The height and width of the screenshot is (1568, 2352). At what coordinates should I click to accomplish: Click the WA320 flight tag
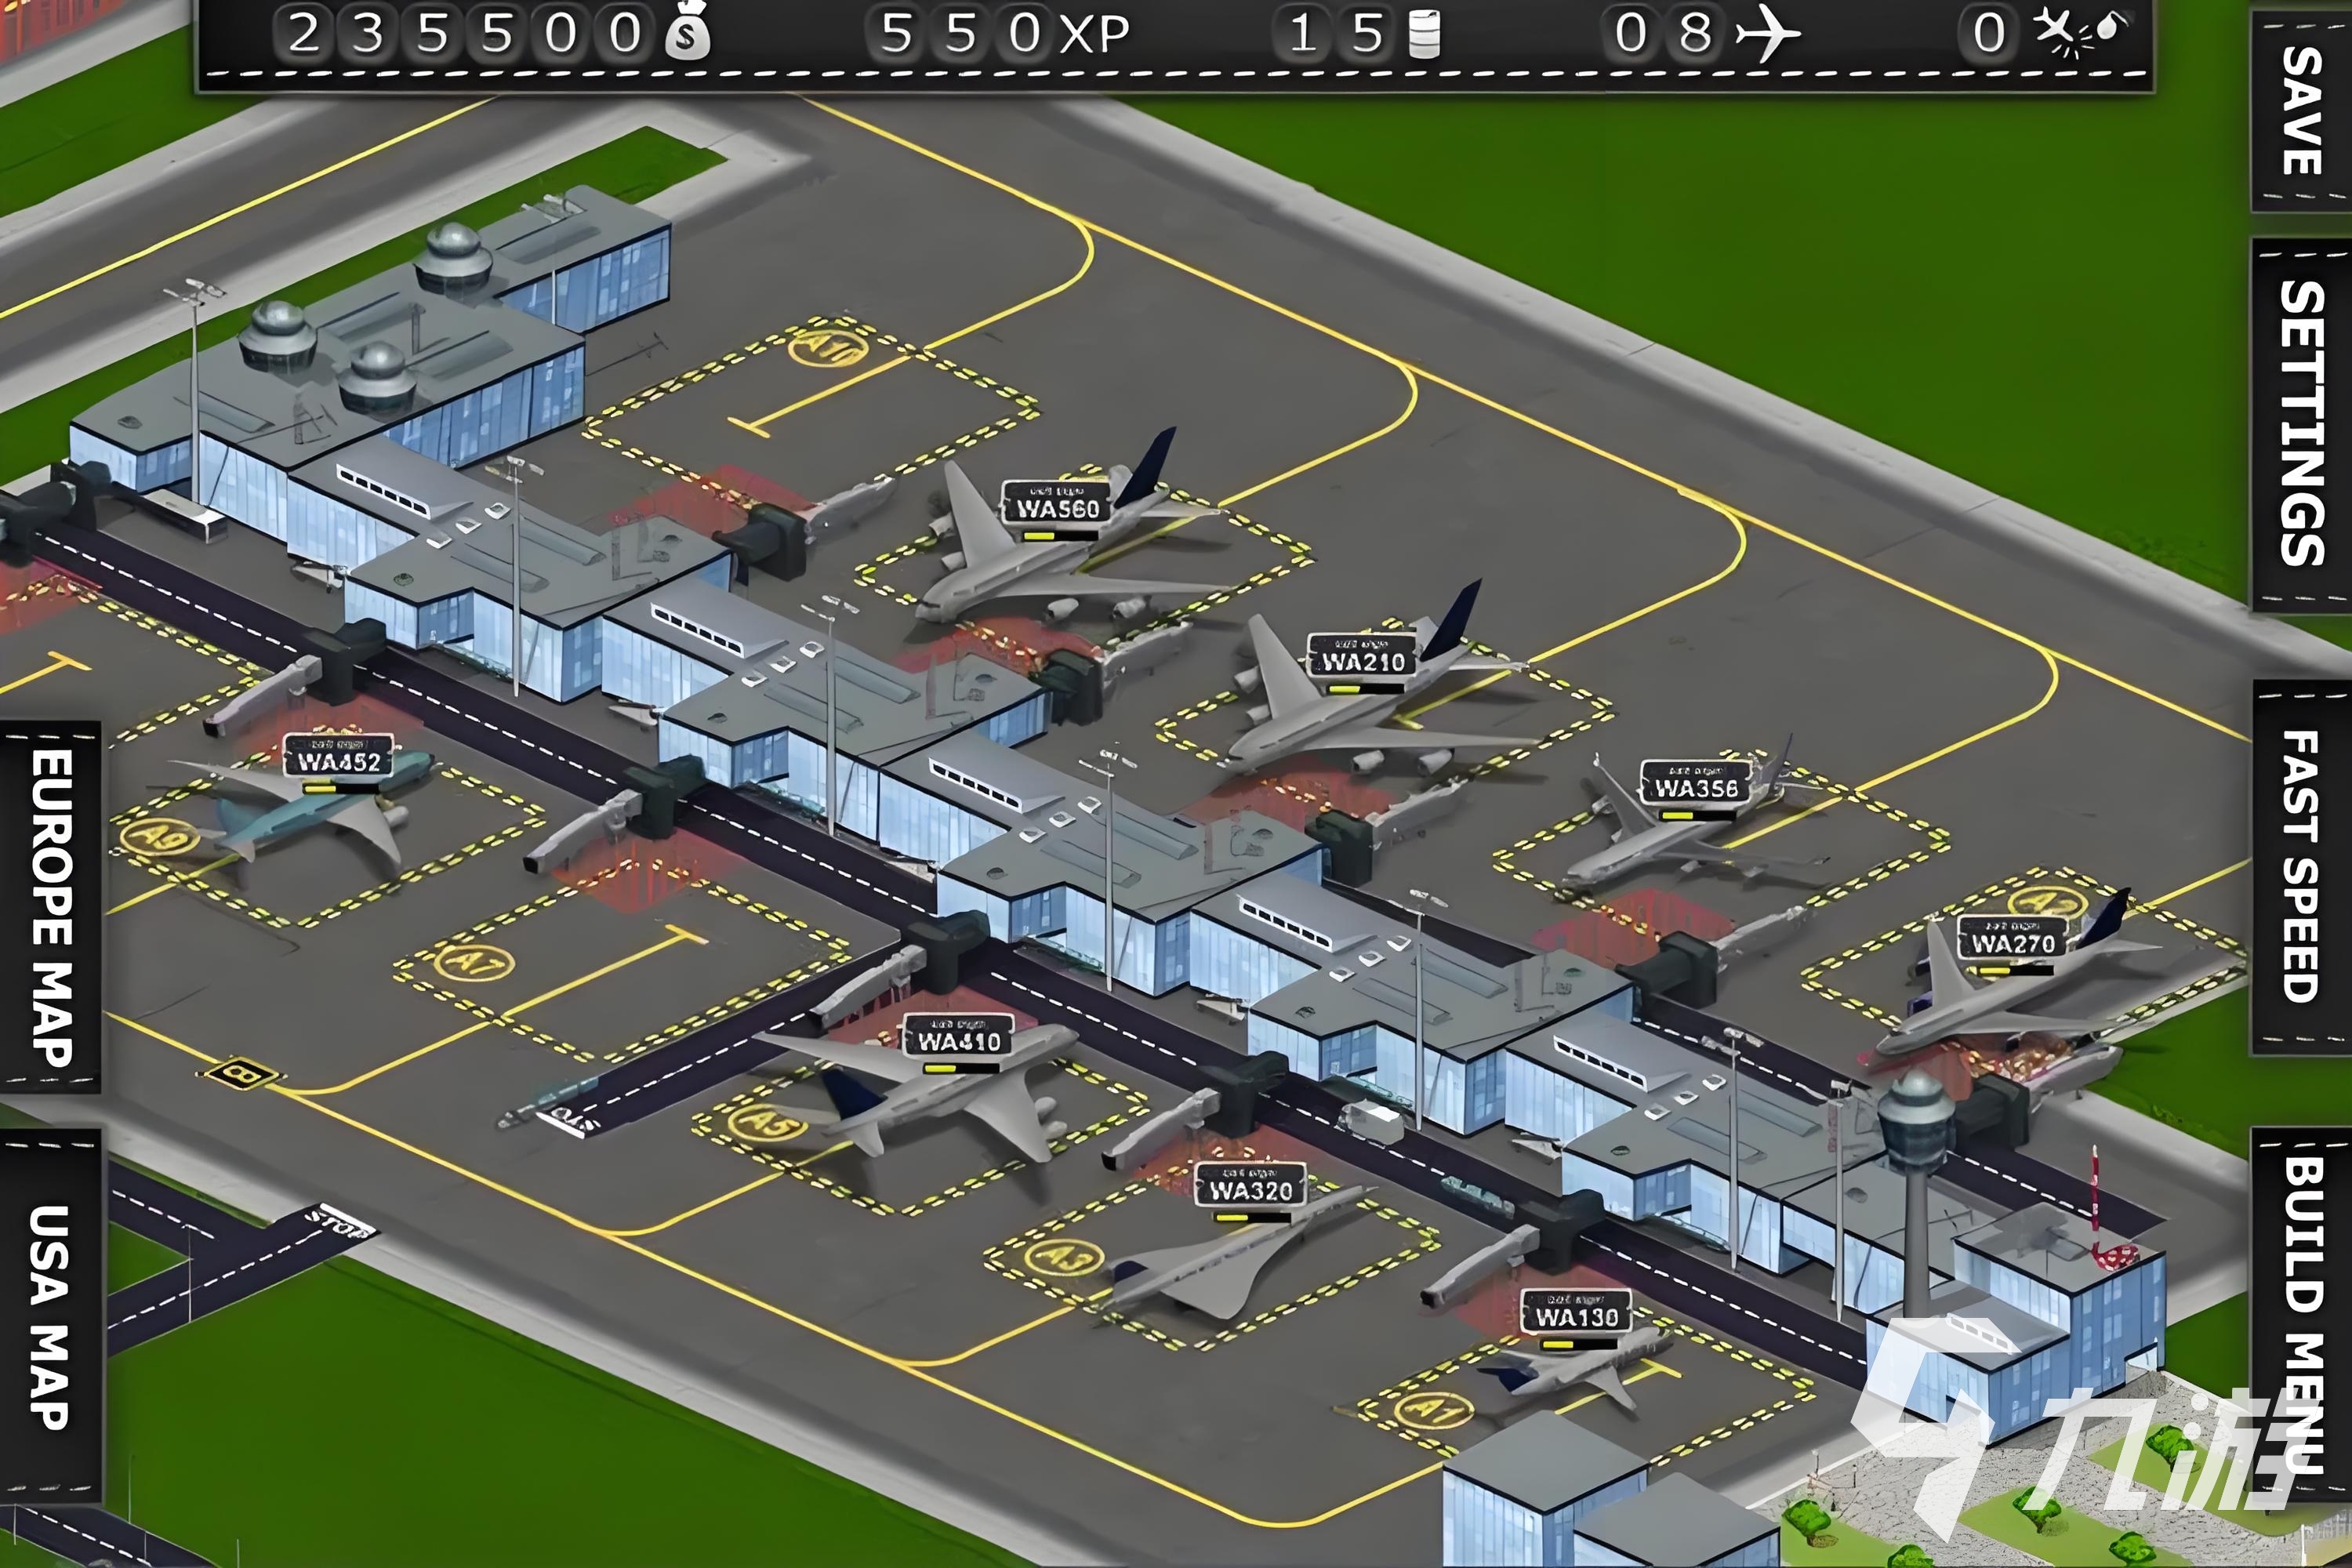point(1250,1186)
